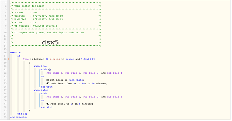Viewport: 232px width, 121px height.
Task: Click the fade icon before Fade level to 0%
Action: (x=48, y=104)
